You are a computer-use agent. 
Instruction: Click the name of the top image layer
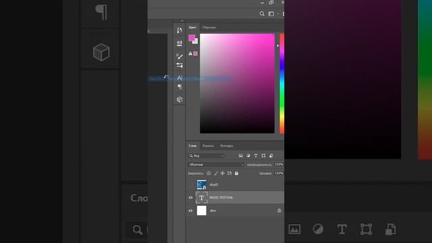coord(214,184)
